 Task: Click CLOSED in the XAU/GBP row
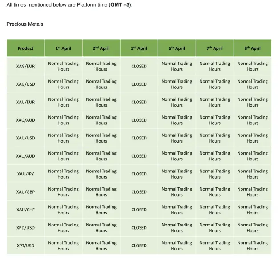(139, 192)
